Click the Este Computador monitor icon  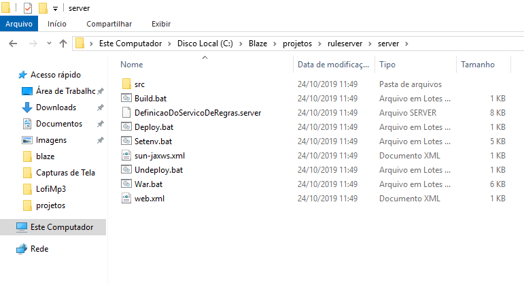(22, 227)
